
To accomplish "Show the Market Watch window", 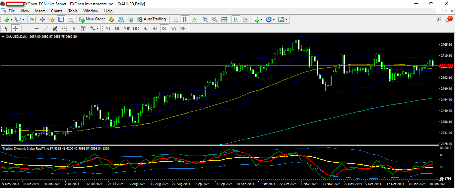I will coord(33,19).
